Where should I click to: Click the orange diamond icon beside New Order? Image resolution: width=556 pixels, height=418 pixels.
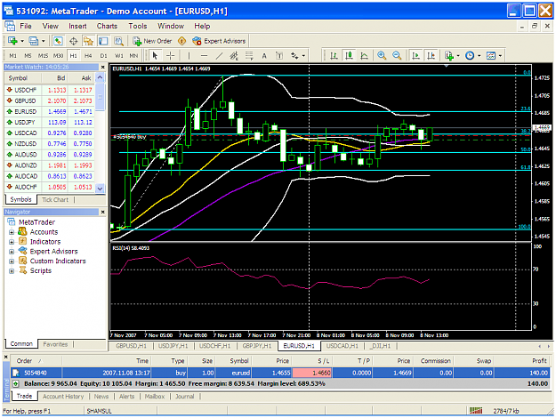click(181, 41)
